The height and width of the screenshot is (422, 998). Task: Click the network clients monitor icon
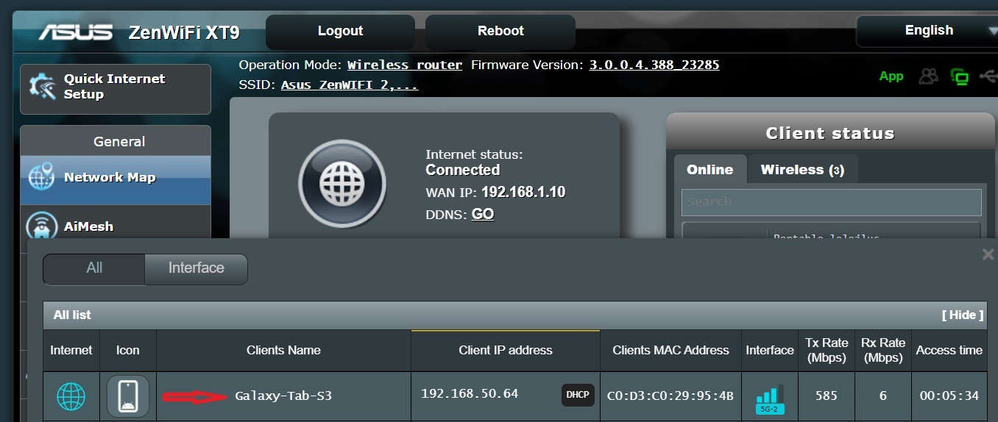point(959,76)
